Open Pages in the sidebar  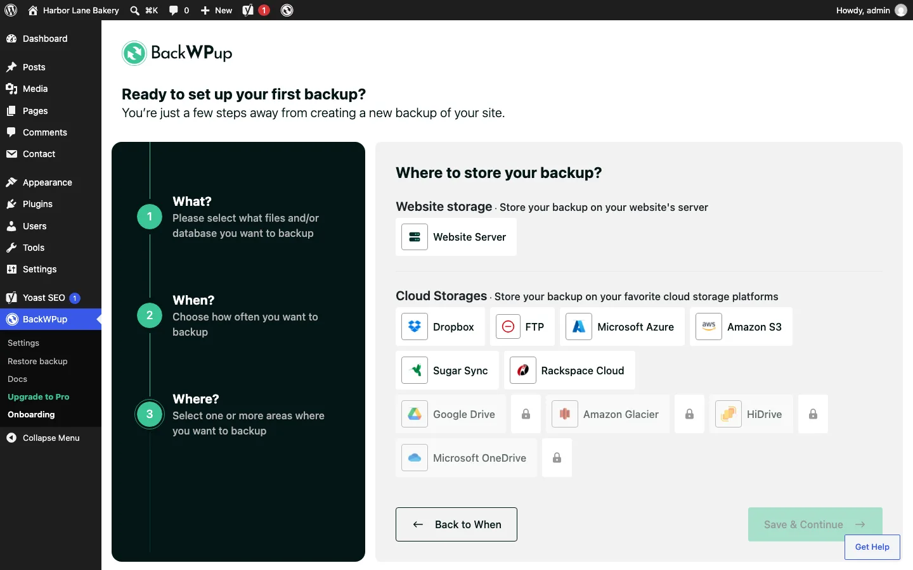click(x=51, y=111)
